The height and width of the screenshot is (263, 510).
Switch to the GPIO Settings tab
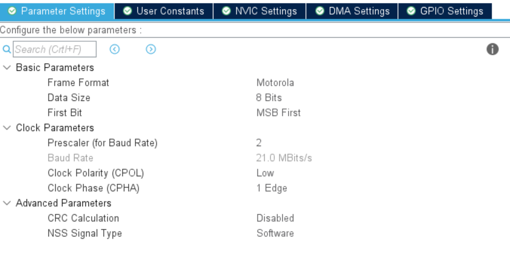[445, 11]
